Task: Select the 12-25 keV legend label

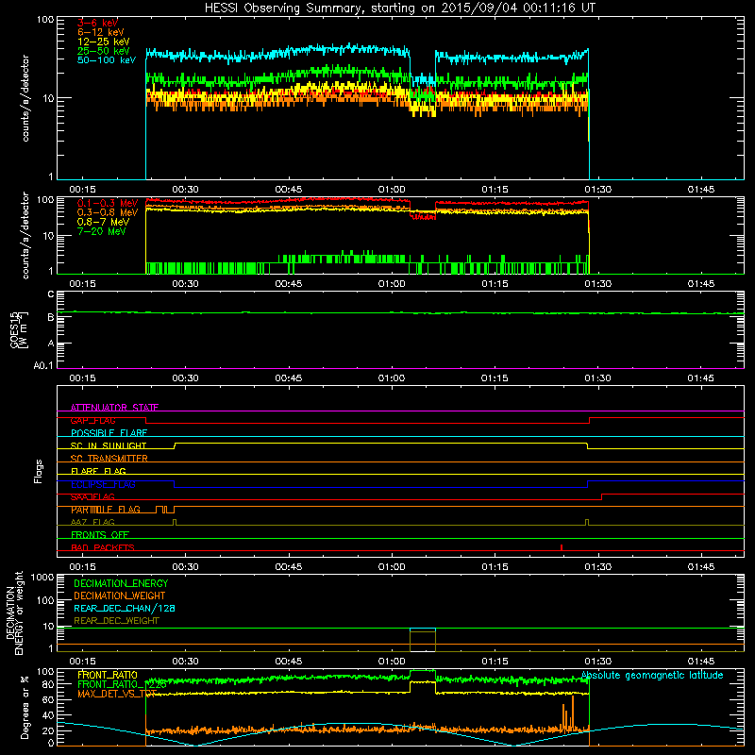Action: [x=104, y=42]
